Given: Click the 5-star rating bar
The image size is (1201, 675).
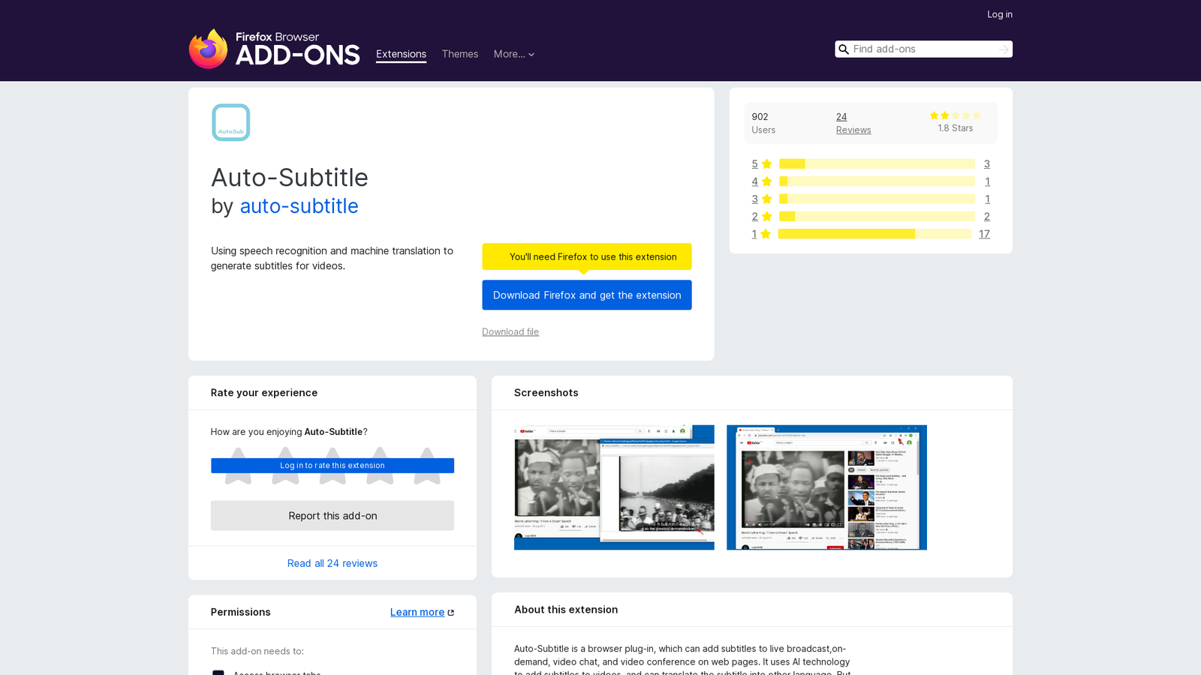Looking at the screenshot, I should [877, 164].
